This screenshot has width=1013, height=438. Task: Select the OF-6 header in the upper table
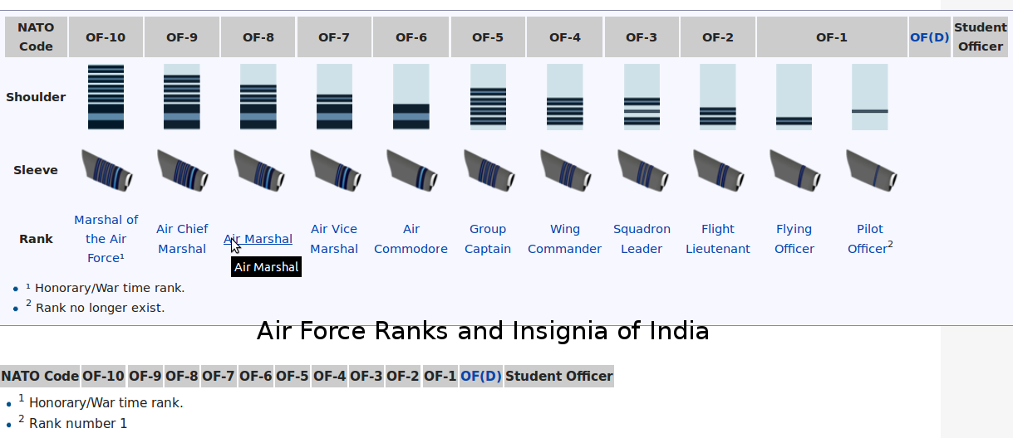411,36
